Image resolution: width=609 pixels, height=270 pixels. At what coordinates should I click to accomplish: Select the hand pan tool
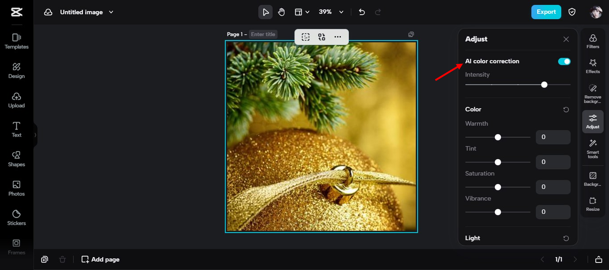click(282, 12)
